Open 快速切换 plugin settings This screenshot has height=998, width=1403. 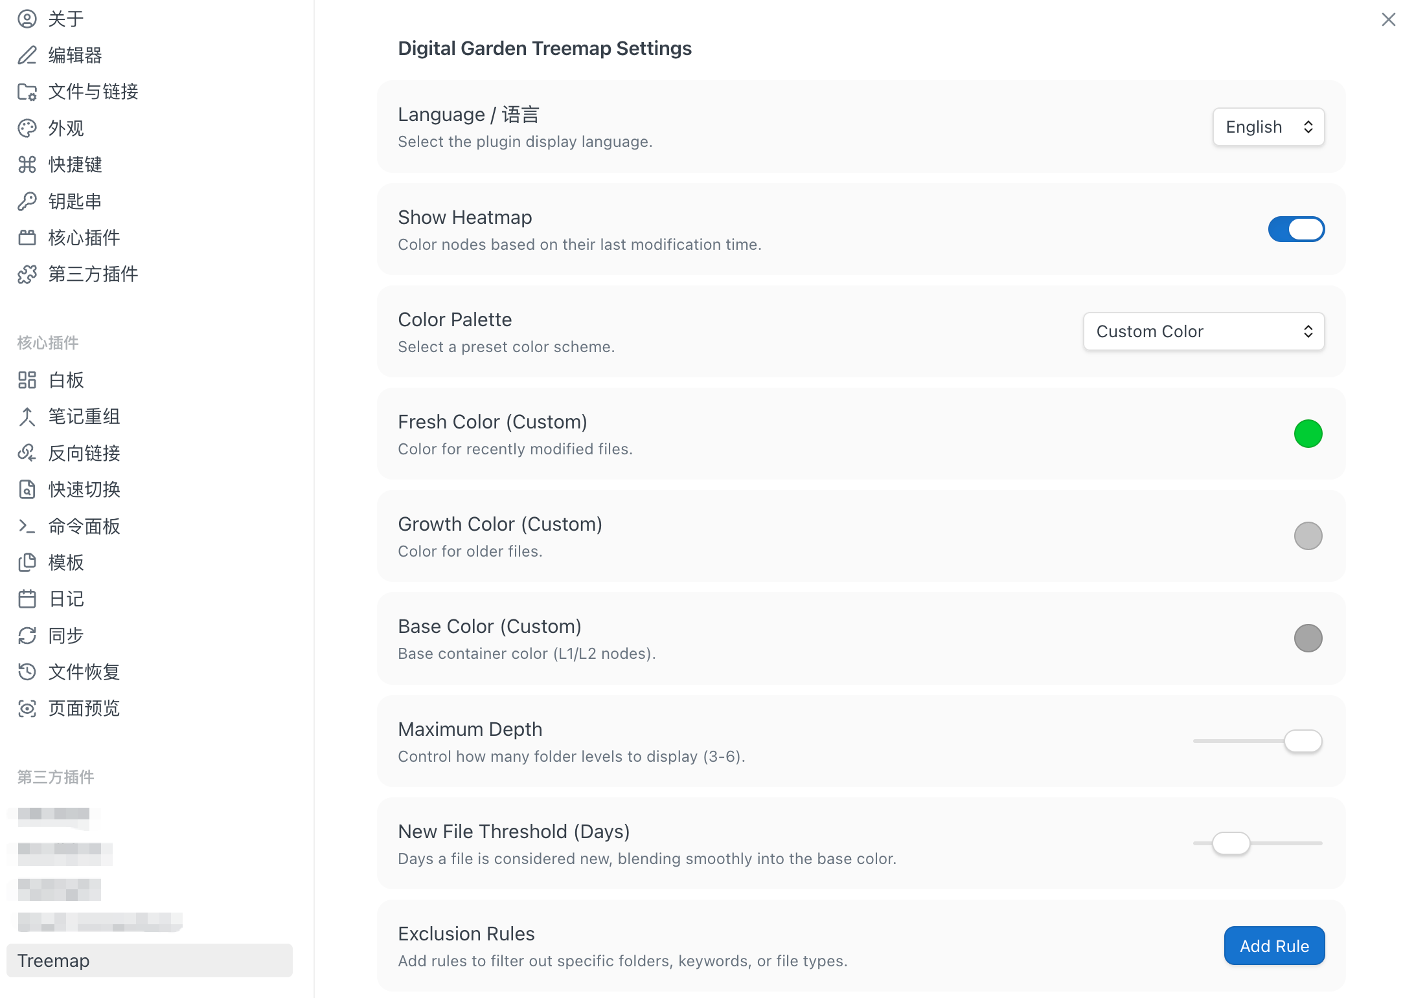click(150, 489)
